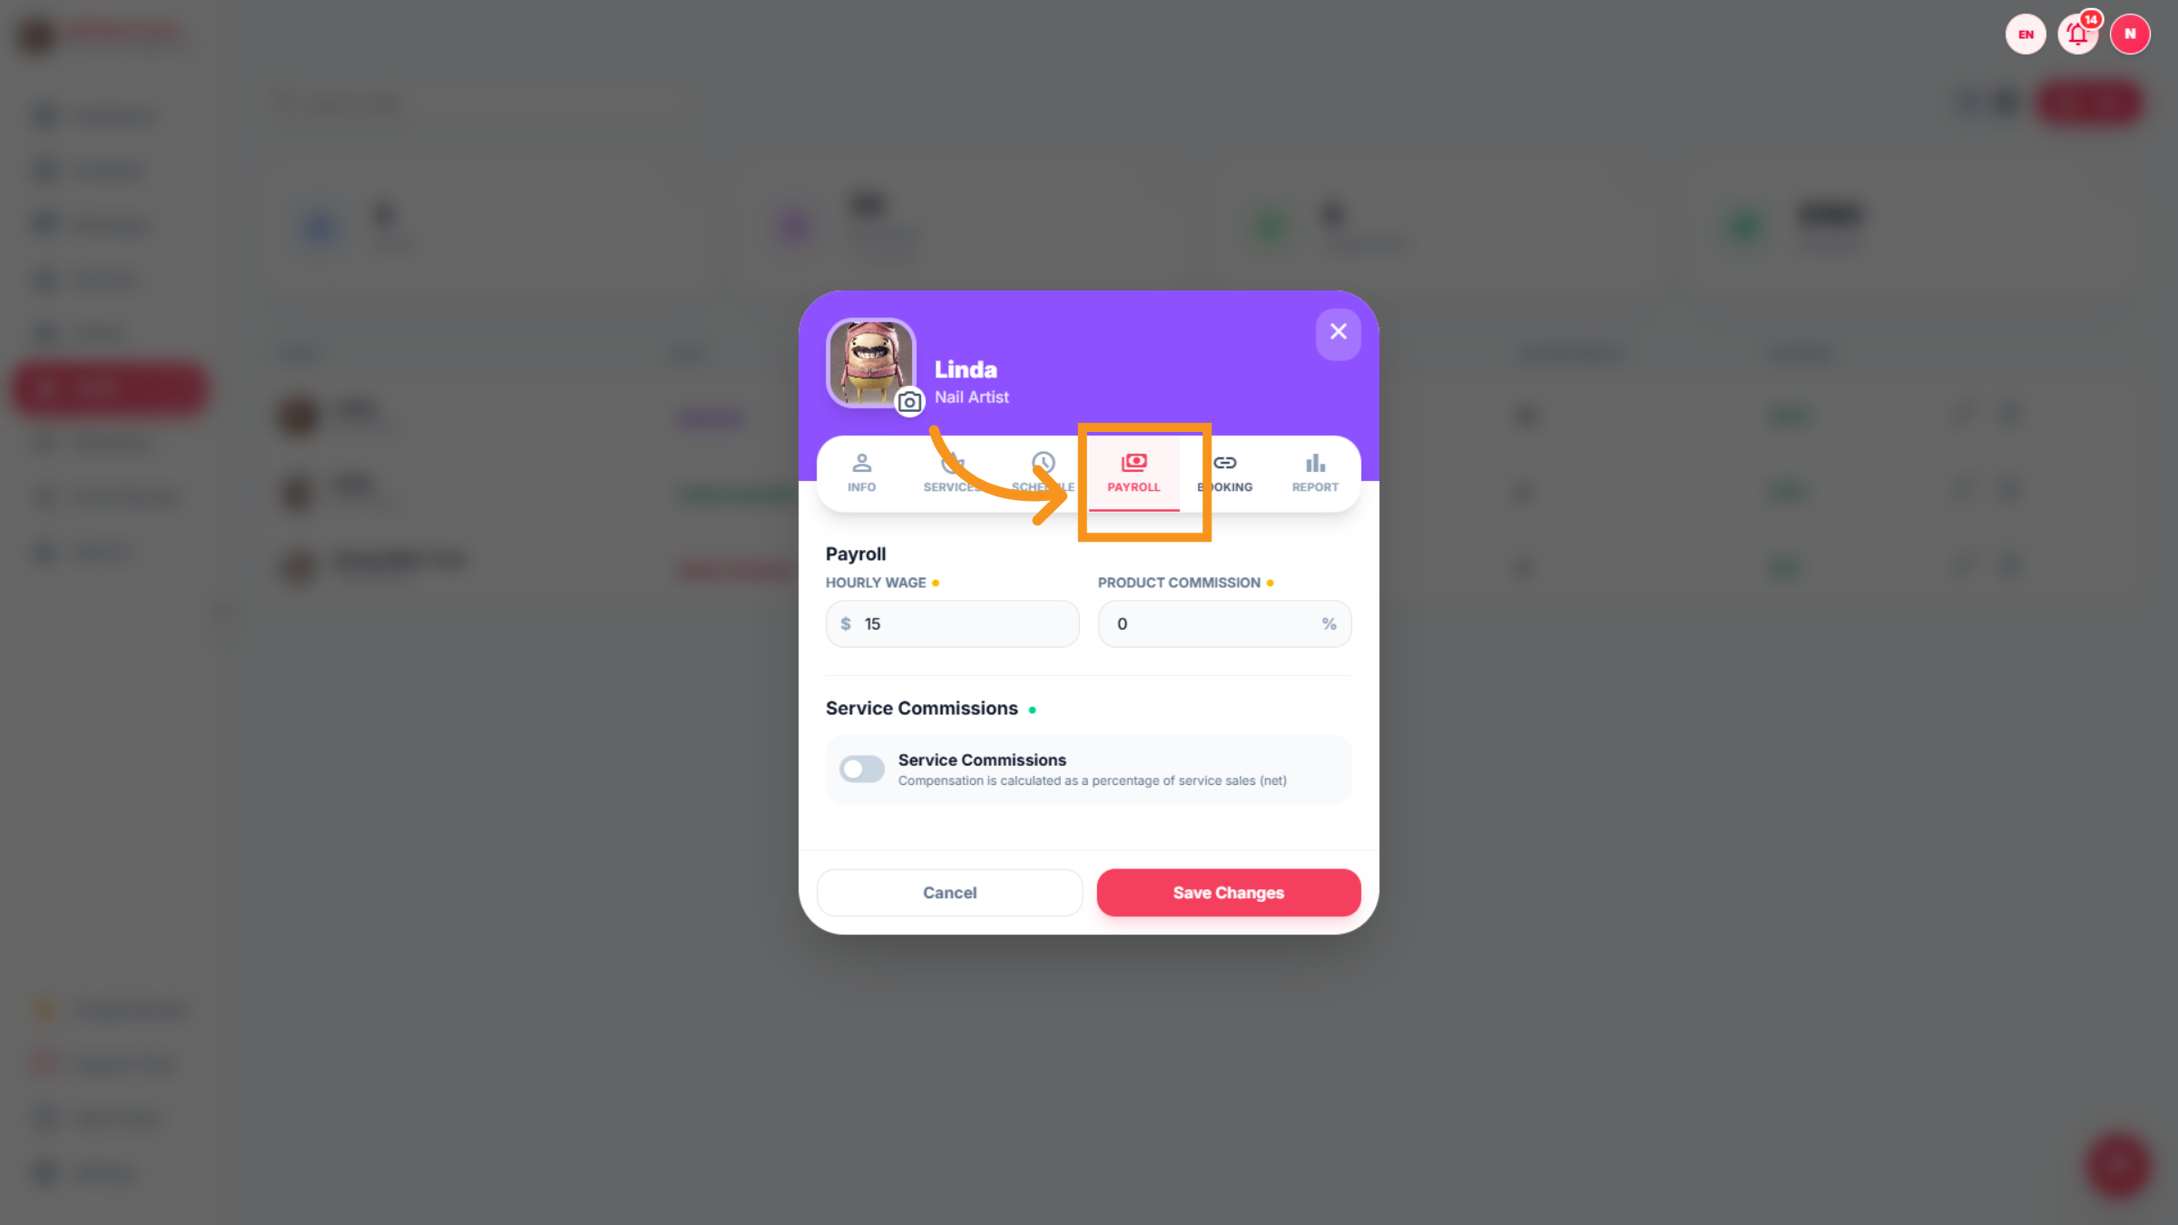Open the notifications bell icon

2078,34
